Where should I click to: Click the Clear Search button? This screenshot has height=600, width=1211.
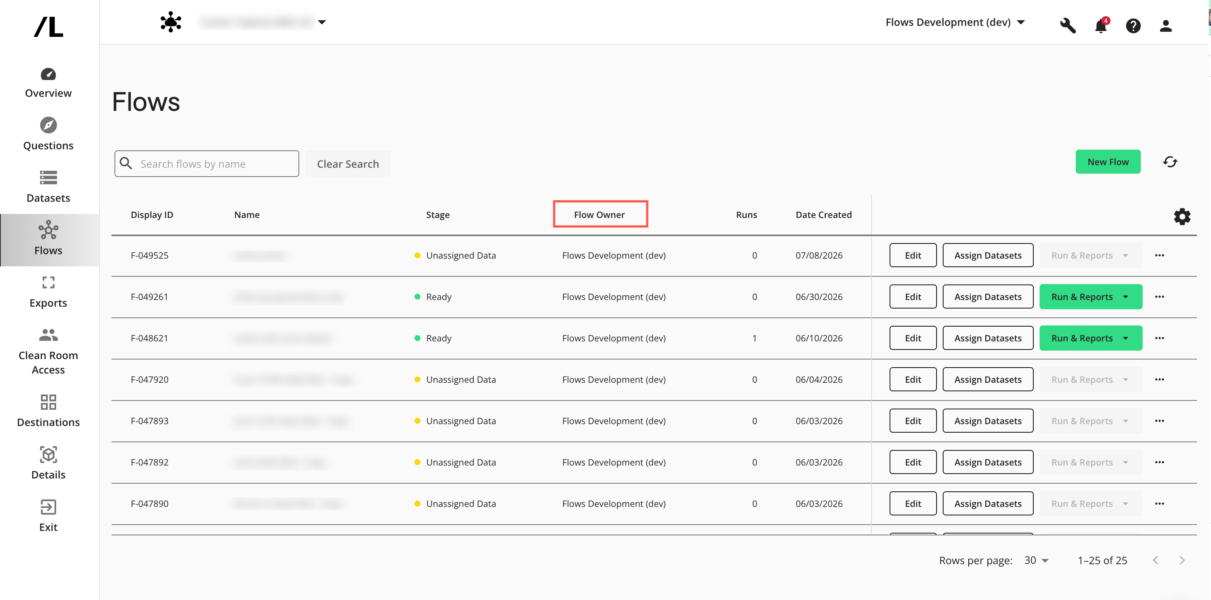click(348, 164)
